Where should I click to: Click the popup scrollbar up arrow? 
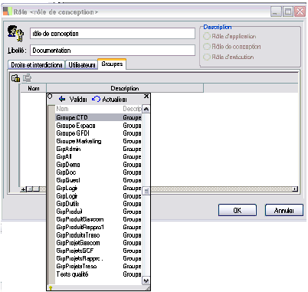point(146,109)
